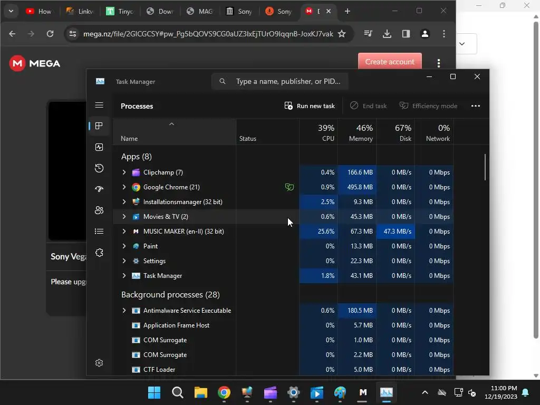Open the Details sidebar page
The image size is (540, 405).
click(99, 231)
